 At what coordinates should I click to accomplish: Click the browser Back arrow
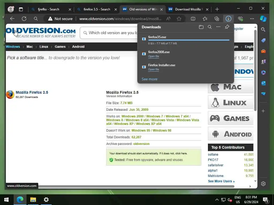pyautogui.click(x=12, y=19)
